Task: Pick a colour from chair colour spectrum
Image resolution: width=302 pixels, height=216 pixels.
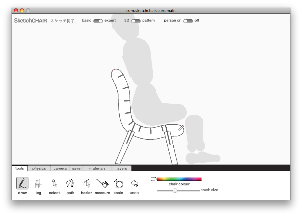Action: click(179, 179)
